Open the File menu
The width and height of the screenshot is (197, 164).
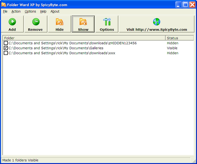5,11
